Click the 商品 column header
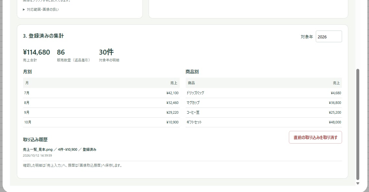The width and height of the screenshot is (369, 192). 191,83
